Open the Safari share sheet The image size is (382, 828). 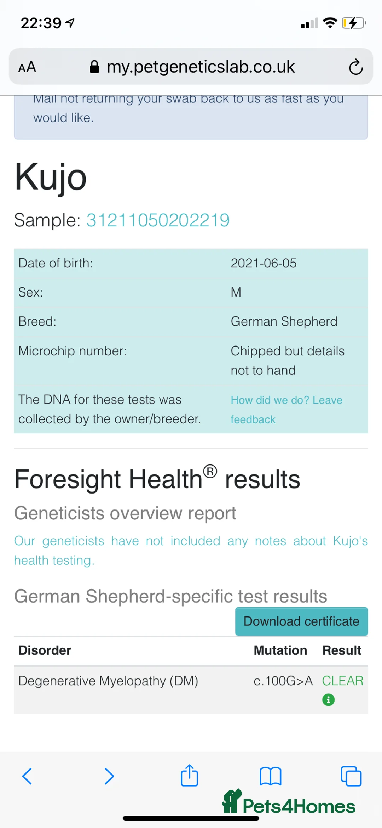coord(189,775)
